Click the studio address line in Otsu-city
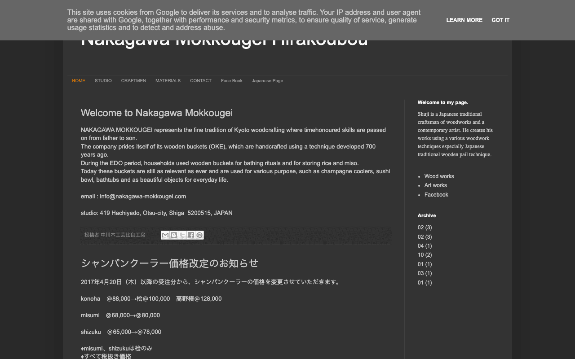575x359 pixels. coord(157,213)
